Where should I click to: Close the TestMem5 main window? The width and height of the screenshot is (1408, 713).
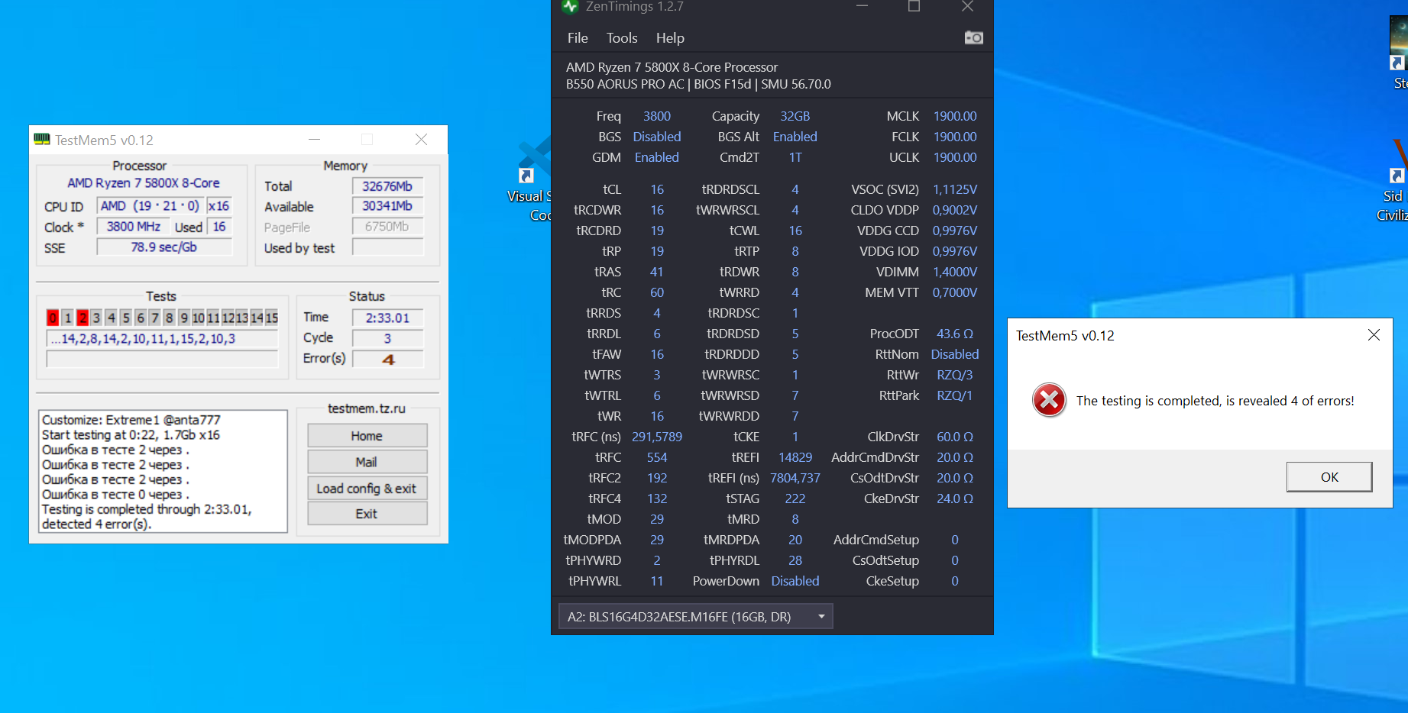421,140
